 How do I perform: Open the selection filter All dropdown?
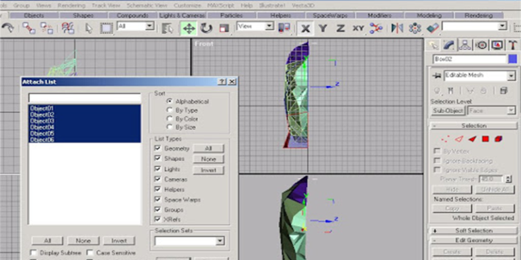[149, 26]
